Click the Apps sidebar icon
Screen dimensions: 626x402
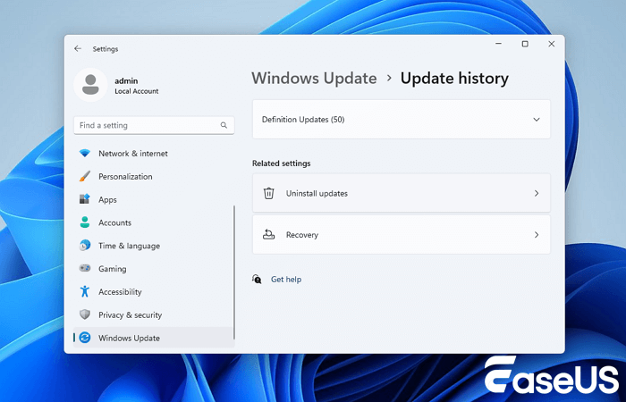coord(85,199)
